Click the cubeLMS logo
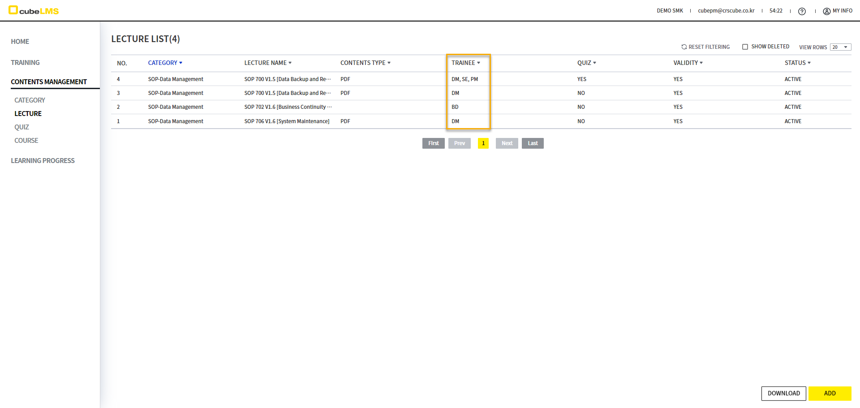 point(34,11)
